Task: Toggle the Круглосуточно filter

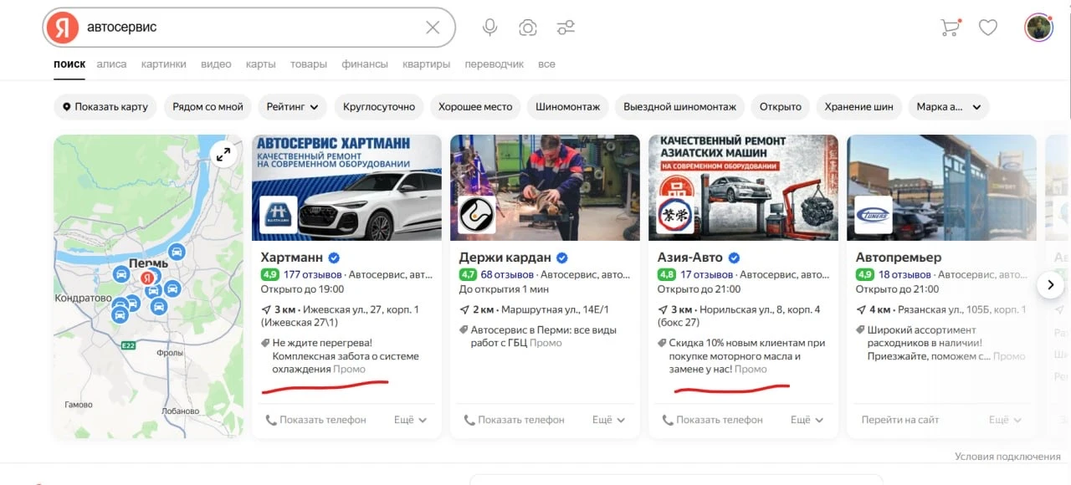Action: [379, 107]
